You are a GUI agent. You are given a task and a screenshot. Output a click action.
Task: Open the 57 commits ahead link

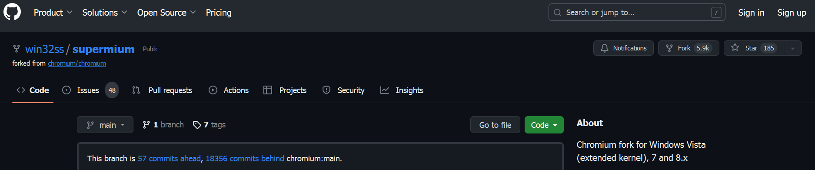pyautogui.click(x=170, y=159)
